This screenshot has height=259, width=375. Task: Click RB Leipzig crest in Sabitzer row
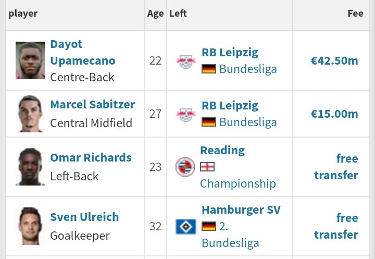point(186,115)
